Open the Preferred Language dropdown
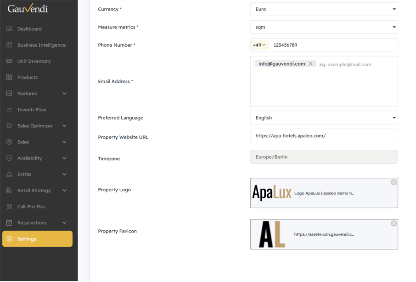416x282 pixels. 324,118
